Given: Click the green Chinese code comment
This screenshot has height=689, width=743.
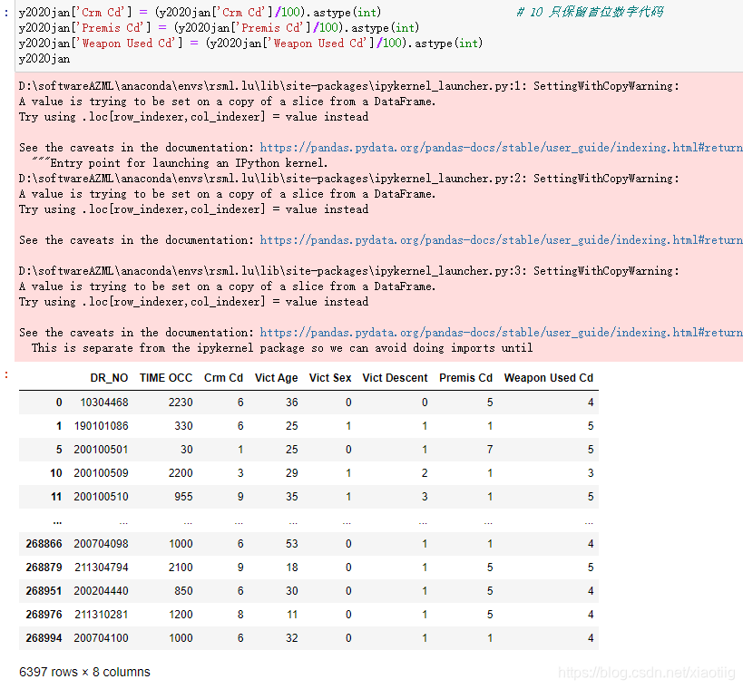Looking at the screenshot, I should [x=590, y=13].
